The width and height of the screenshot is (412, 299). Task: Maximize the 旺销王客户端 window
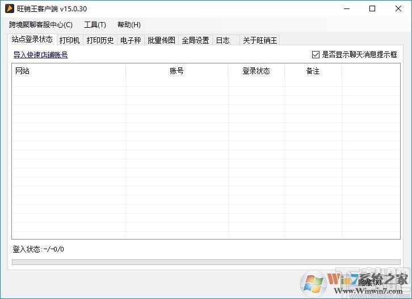click(372, 8)
